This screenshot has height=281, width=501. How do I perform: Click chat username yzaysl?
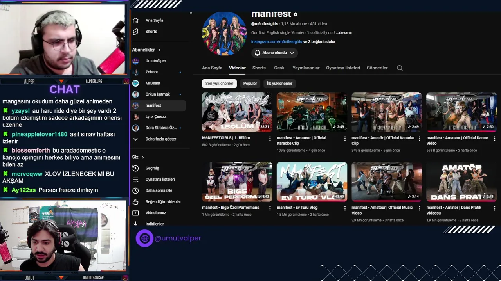(21, 111)
